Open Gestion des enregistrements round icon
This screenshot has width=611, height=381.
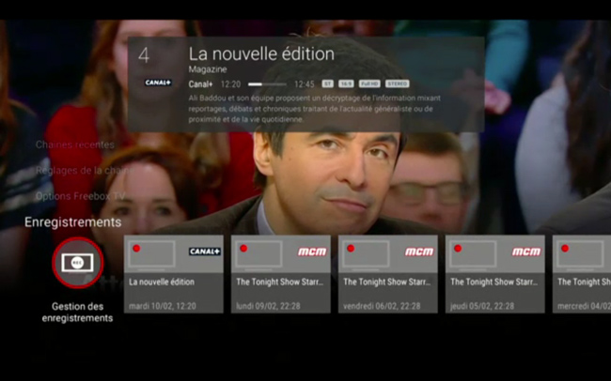[77, 263]
